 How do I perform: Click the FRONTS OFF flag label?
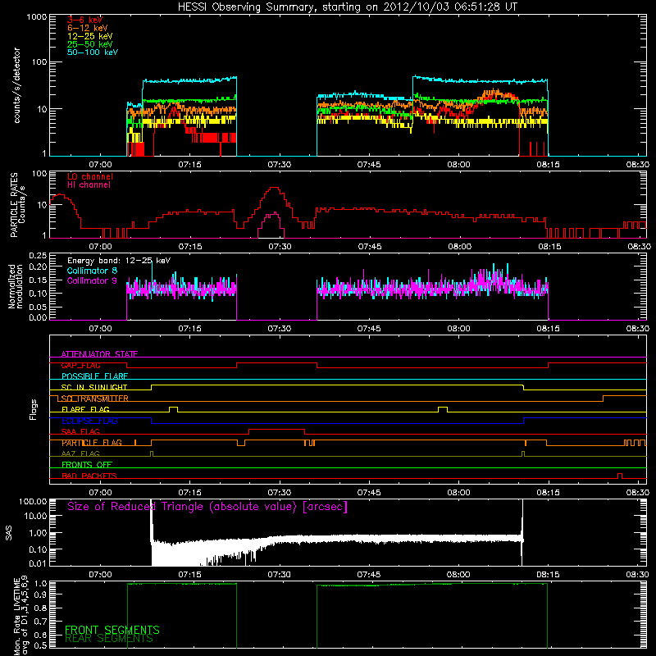(87, 465)
